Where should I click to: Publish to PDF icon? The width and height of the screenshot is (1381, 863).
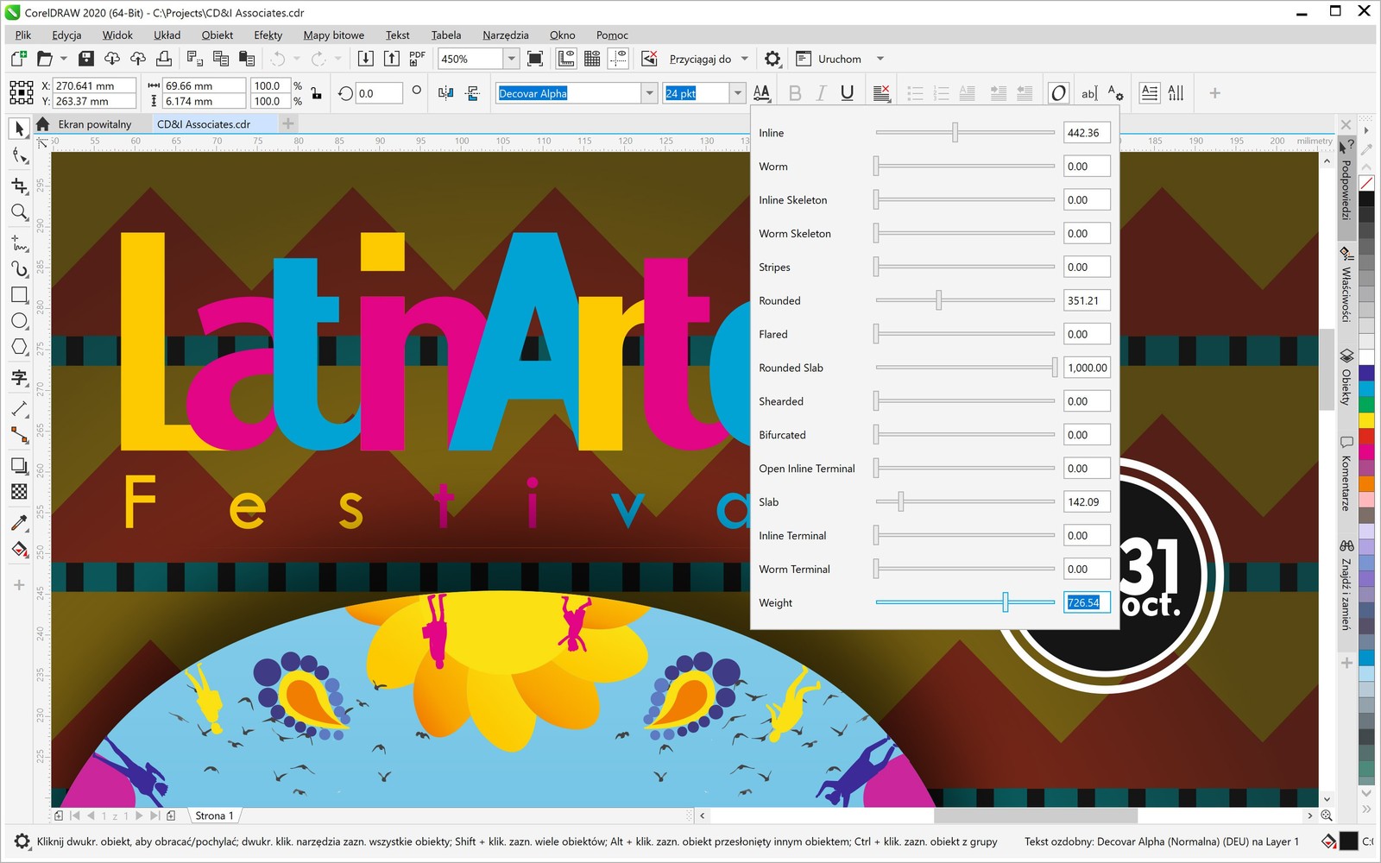point(418,59)
